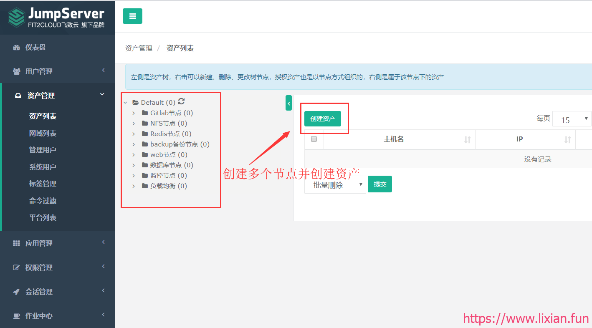Click the application management grid icon
The height and width of the screenshot is (328, 592).
[17, 243]
